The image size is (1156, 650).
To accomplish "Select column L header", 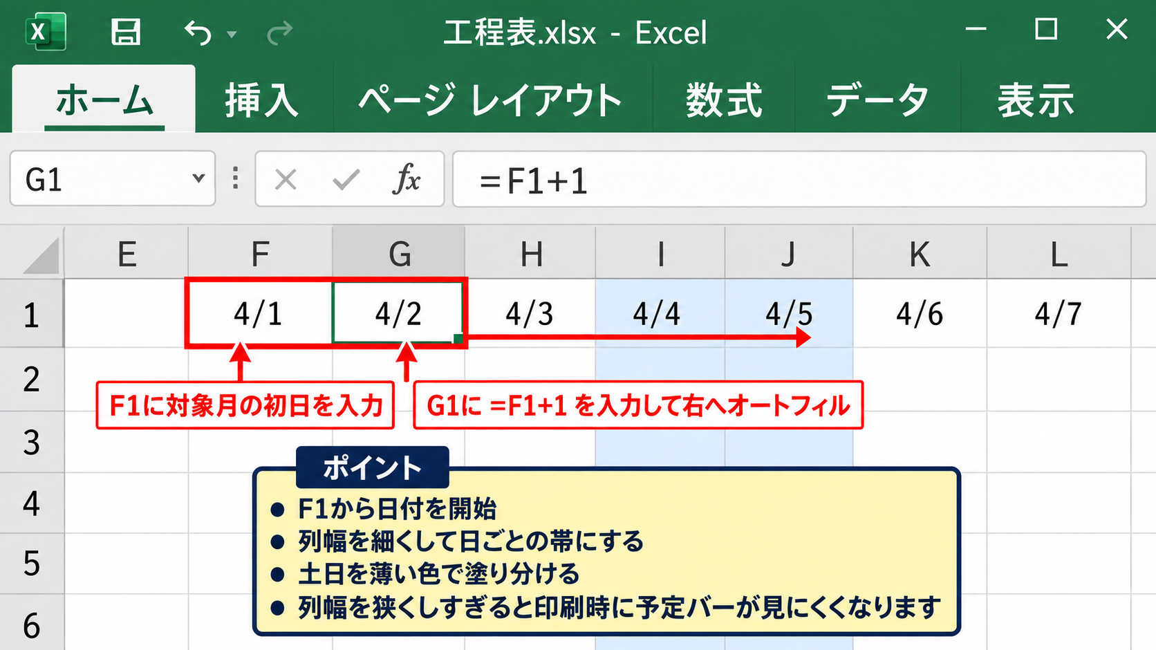I will [x=1059, y=254].
